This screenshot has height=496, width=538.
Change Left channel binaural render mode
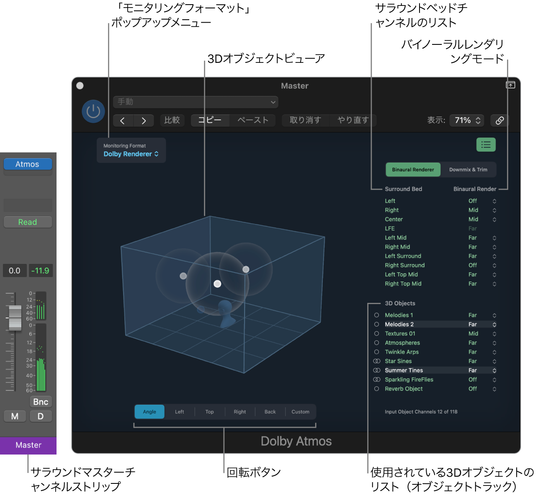(482, 201)
